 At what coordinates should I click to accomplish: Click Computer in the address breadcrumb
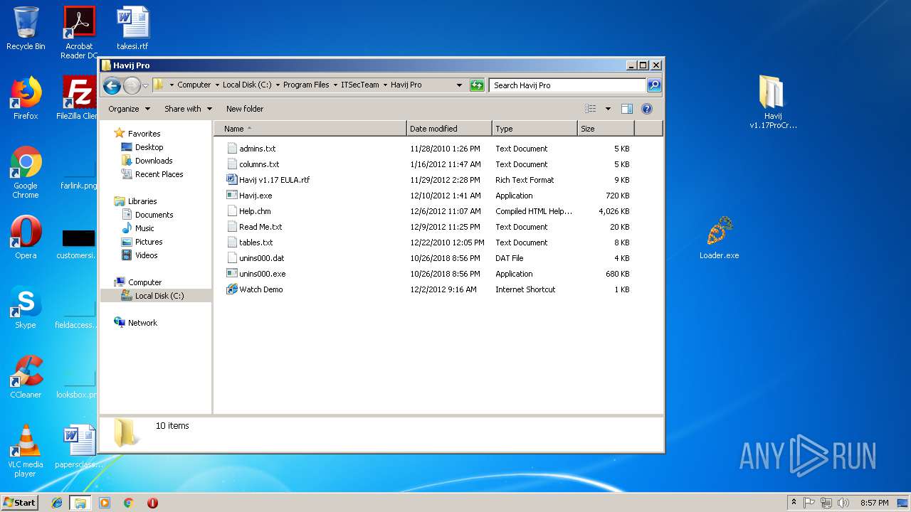[x=194, y=85]
